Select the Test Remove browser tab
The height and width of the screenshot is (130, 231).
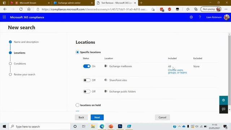point(116,3)
